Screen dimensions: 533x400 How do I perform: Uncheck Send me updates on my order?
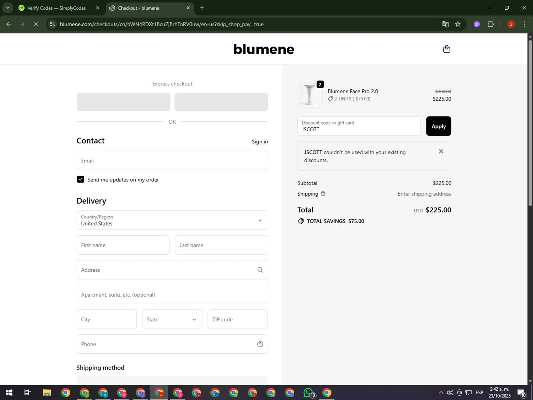[81, 180]
